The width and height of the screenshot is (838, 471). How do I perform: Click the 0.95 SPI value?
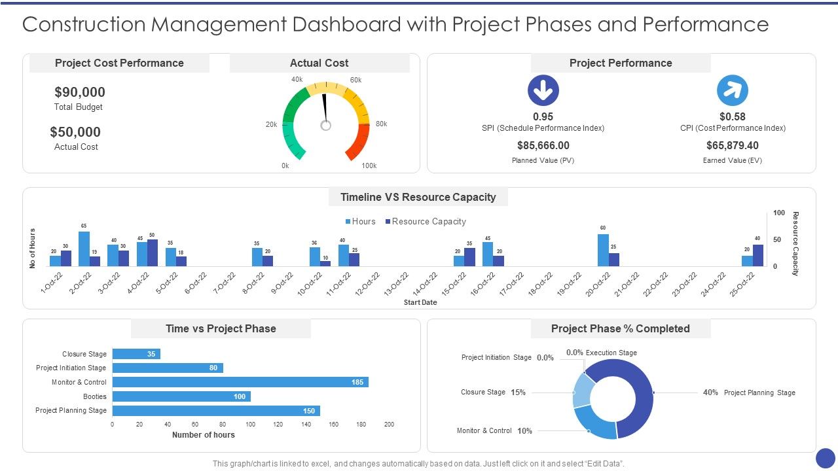click(x=543, y=116)
